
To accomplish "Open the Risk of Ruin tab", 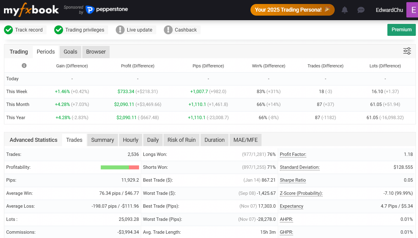I will [x=181, y=140].
